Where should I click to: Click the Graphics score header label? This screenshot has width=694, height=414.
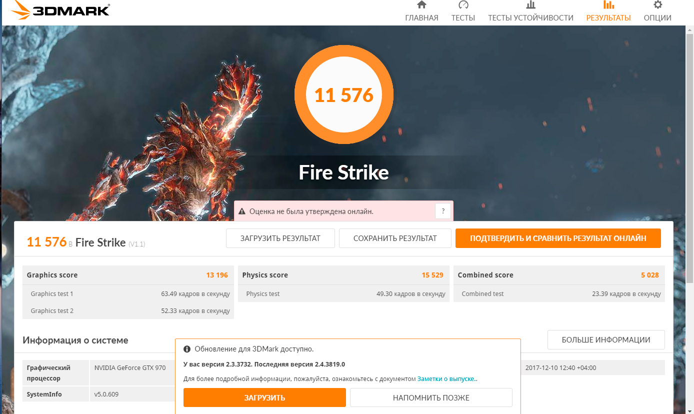pos(52,275)
